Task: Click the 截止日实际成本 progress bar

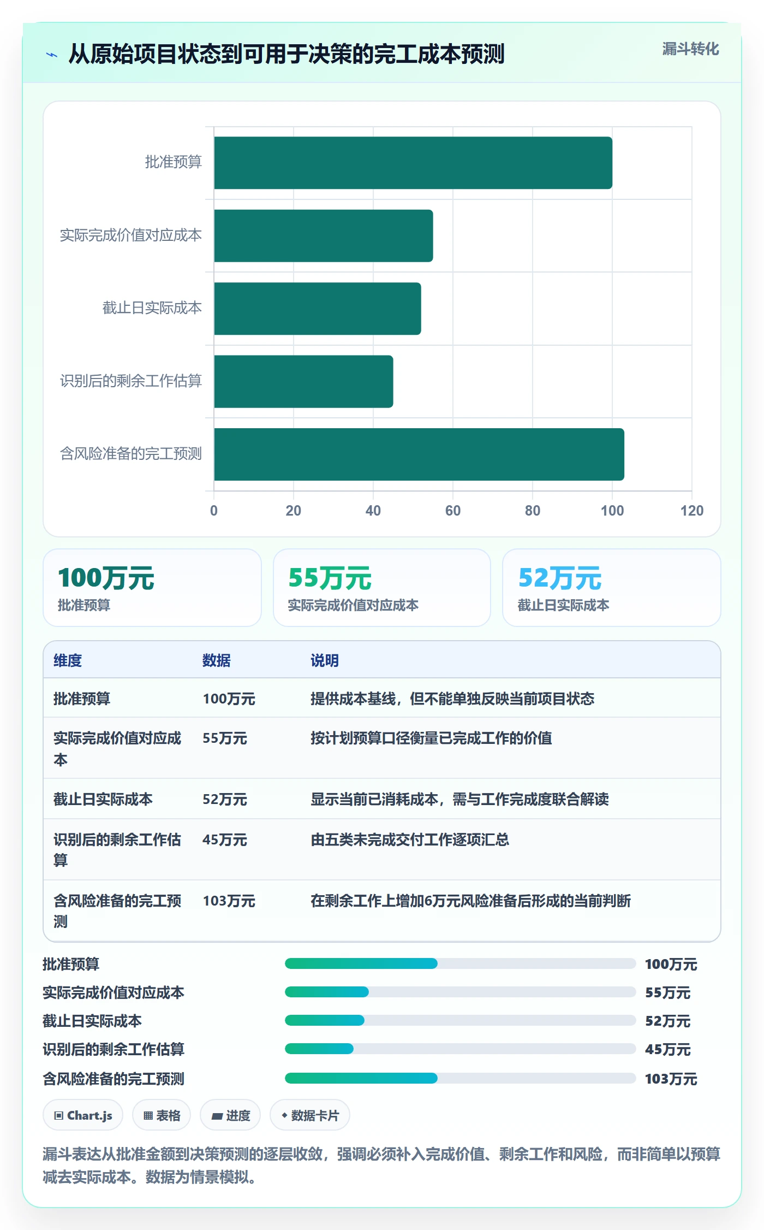Action: point(460,1020)
